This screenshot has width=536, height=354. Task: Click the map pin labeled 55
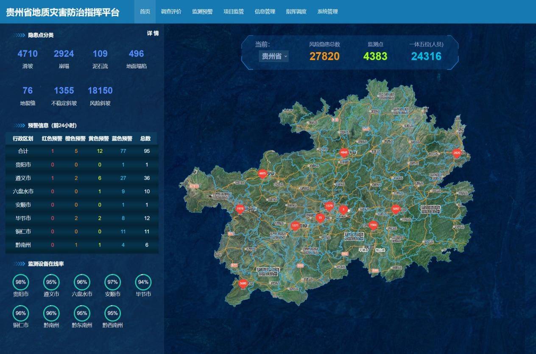pos(320,218)
